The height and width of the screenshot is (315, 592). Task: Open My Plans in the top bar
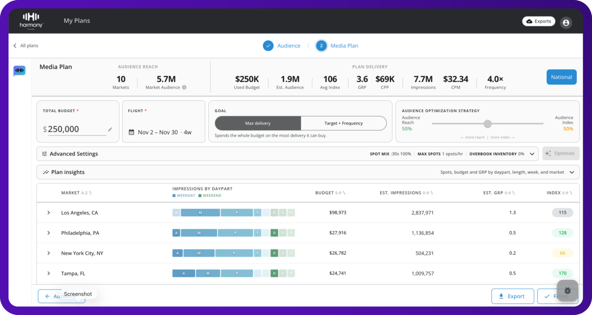click(x=77, y=21)
